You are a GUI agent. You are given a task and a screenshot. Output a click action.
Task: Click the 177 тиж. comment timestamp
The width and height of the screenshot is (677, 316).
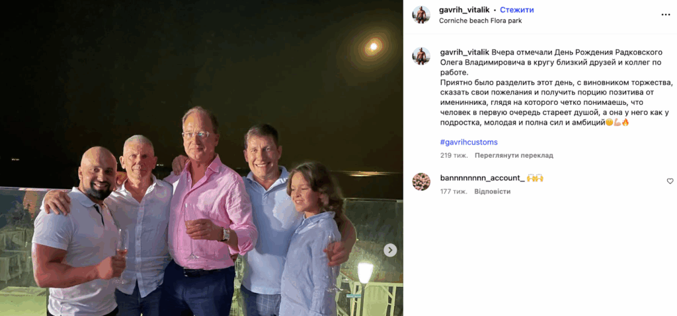click(454, 191)
